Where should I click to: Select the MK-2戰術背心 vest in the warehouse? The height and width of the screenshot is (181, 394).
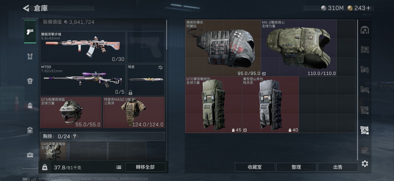(299, 48)
